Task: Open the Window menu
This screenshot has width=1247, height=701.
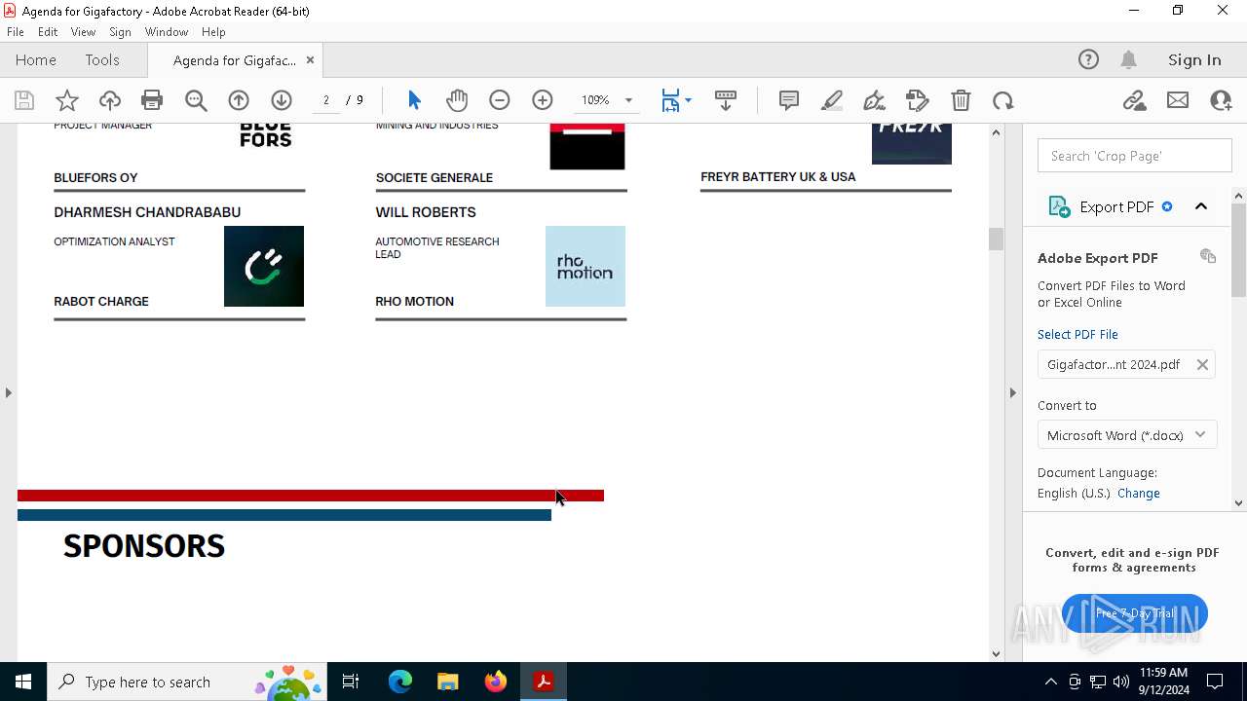Action: coord(167,31)
